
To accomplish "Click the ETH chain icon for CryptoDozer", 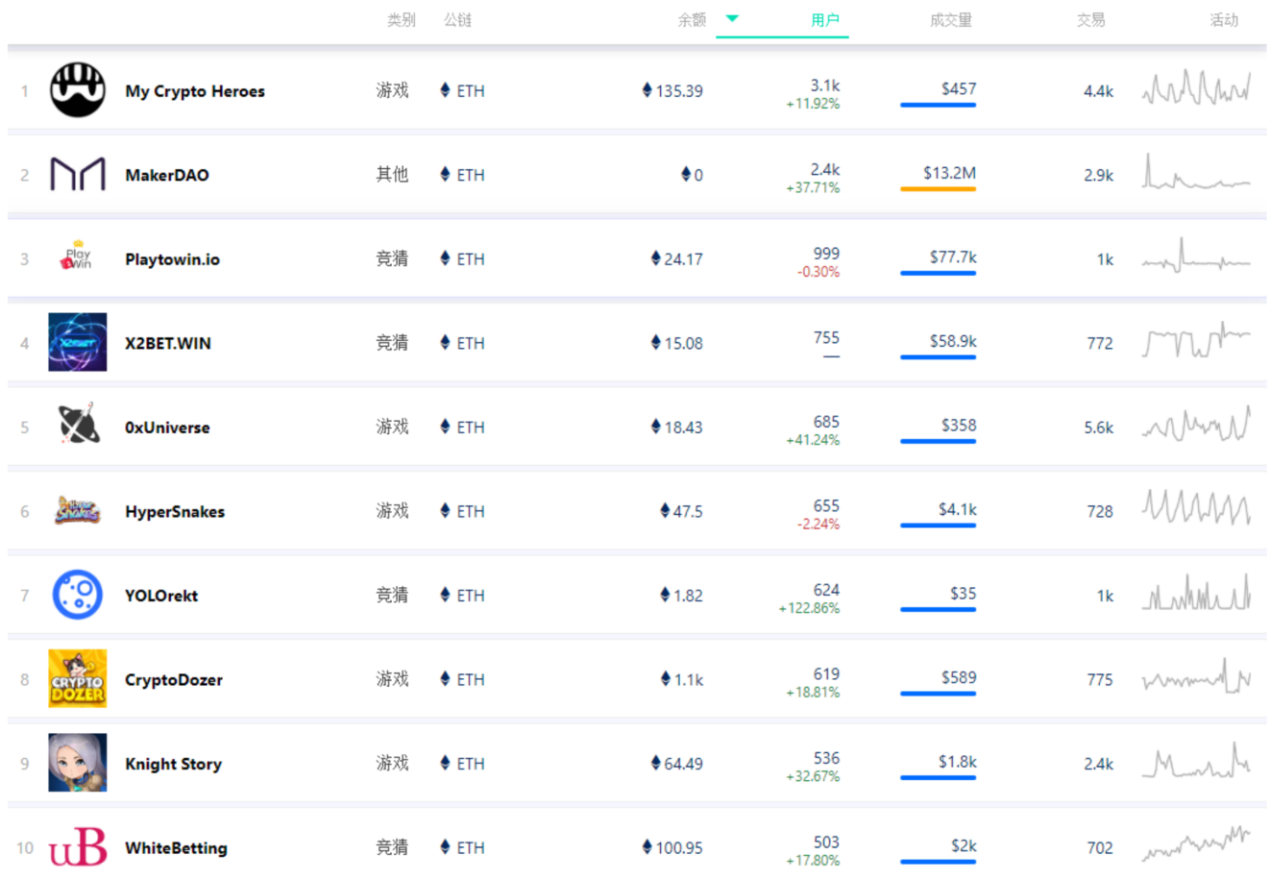I will tap(445, 679).
